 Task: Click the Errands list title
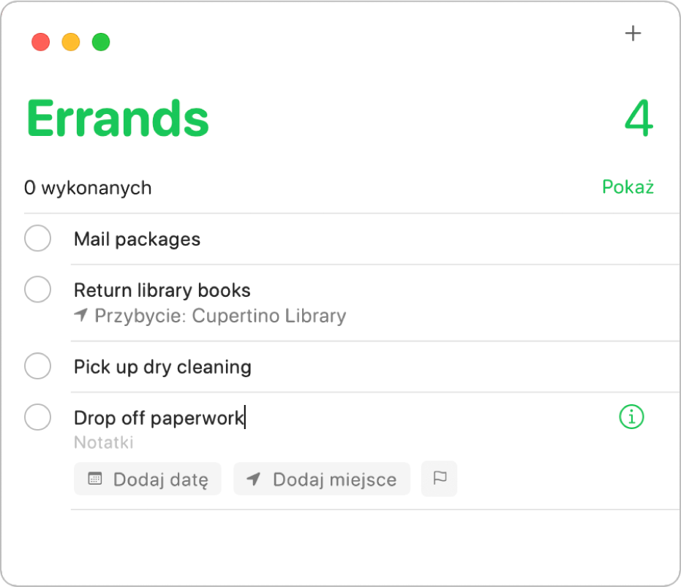tap(118, 118)
